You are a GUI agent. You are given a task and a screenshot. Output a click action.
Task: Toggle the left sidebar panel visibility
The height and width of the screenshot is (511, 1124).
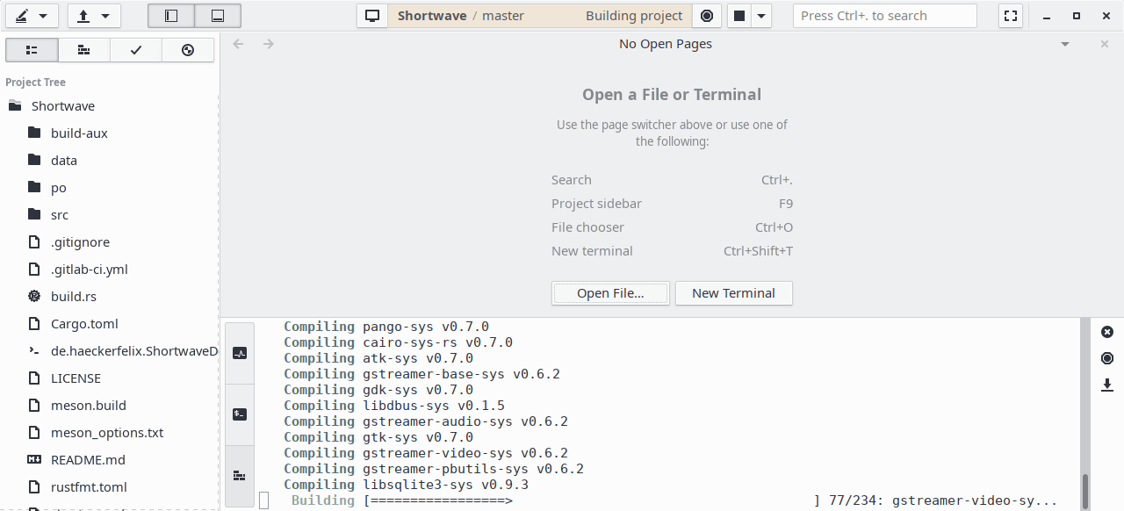point(171,16)
